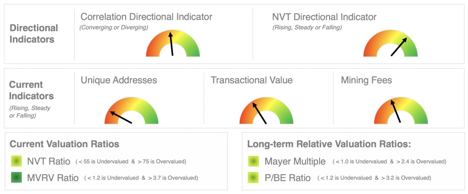The image size is (468, 194).
Task: Click the Mining Fees gauge
Action: 401,111
